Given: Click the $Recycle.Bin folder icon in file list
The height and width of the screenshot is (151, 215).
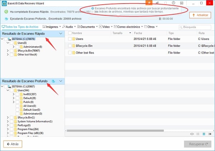Looking at the screenshot, I should pos(73,46).
